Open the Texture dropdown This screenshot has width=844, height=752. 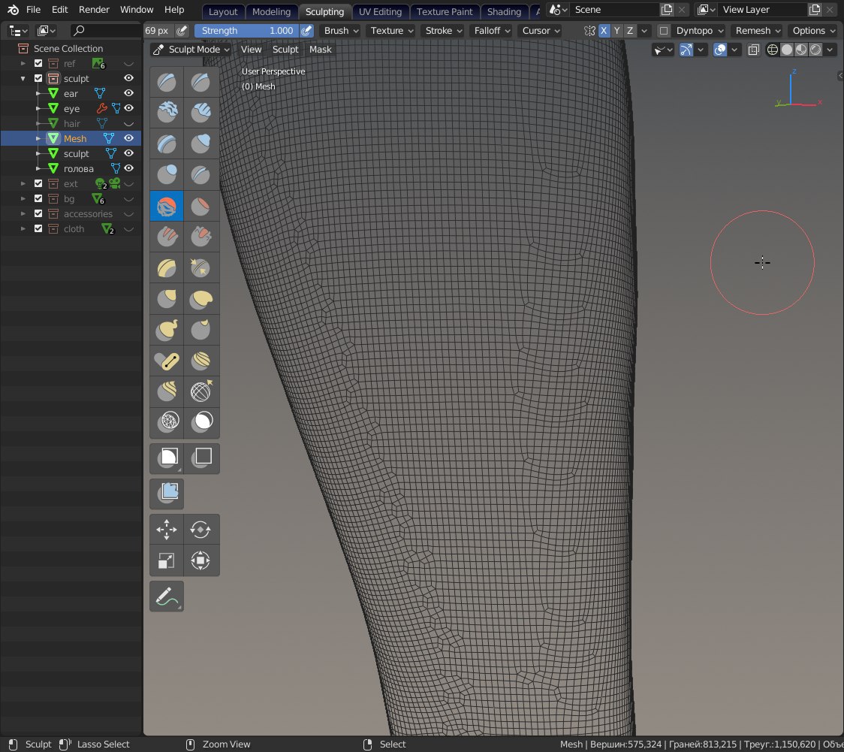click(391, 31)
